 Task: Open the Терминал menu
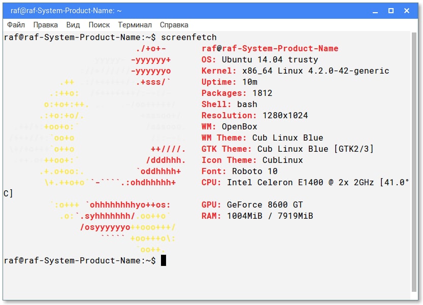[135, 25]
